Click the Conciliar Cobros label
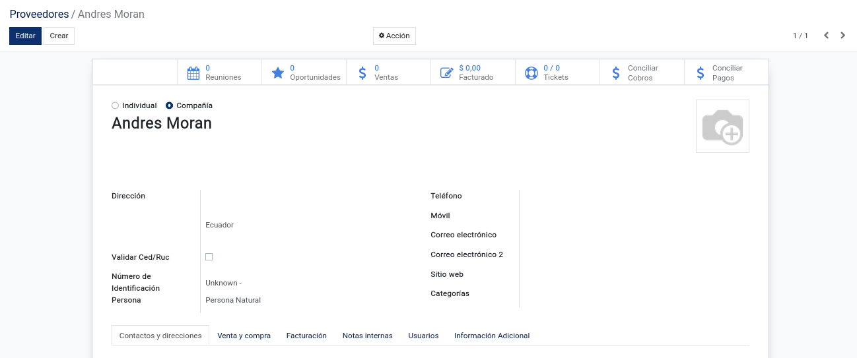The height and width of the screenshot is (358, 857). (643, 73)
